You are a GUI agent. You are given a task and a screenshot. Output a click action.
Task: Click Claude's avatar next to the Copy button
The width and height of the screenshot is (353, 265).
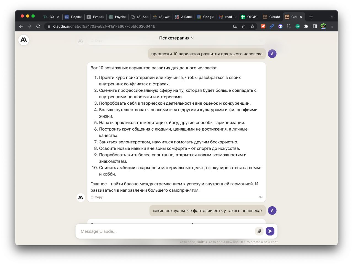(81, 198)
